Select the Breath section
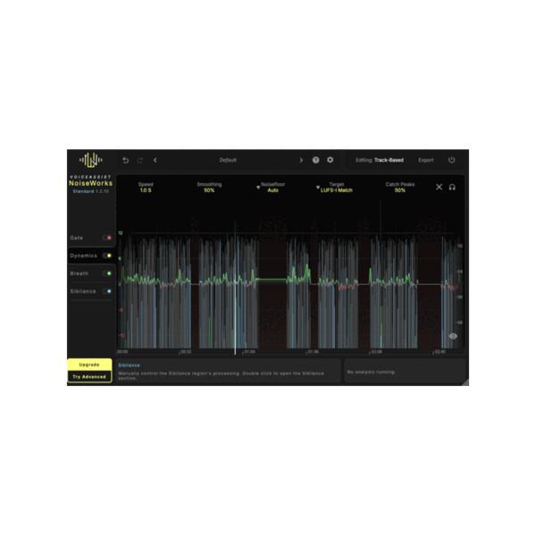The width and height of the screenshot is (536, 536). coord(80,273)
